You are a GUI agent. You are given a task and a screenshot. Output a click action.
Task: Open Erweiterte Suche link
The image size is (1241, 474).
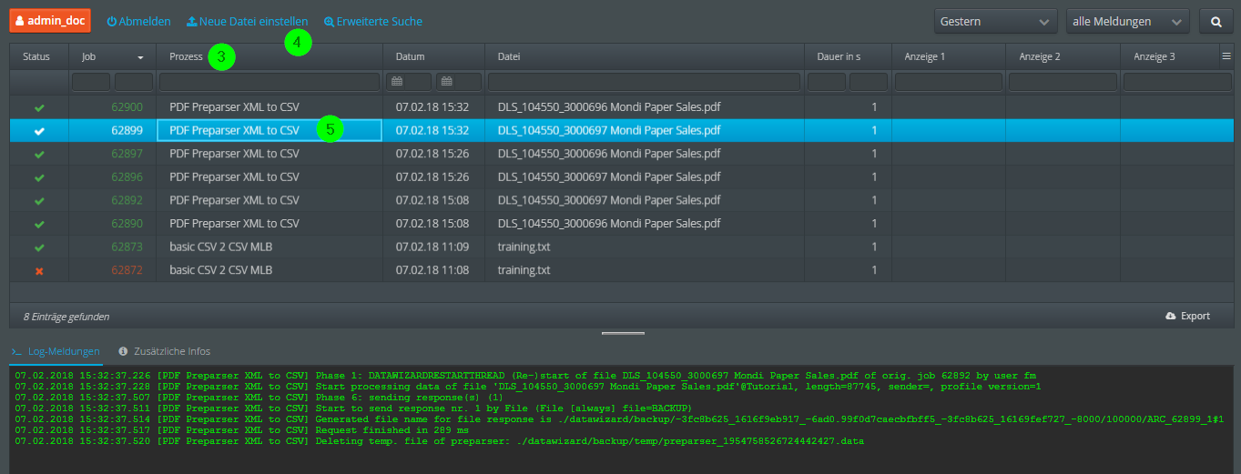pos(373,21)
